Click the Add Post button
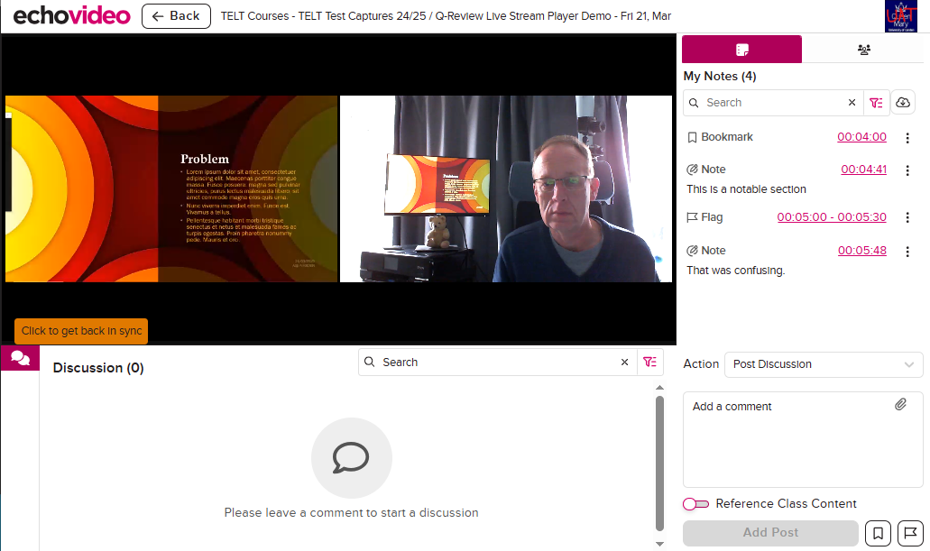Image resolution: width=930 pixels, height=551 pixels. click(769, 533)
